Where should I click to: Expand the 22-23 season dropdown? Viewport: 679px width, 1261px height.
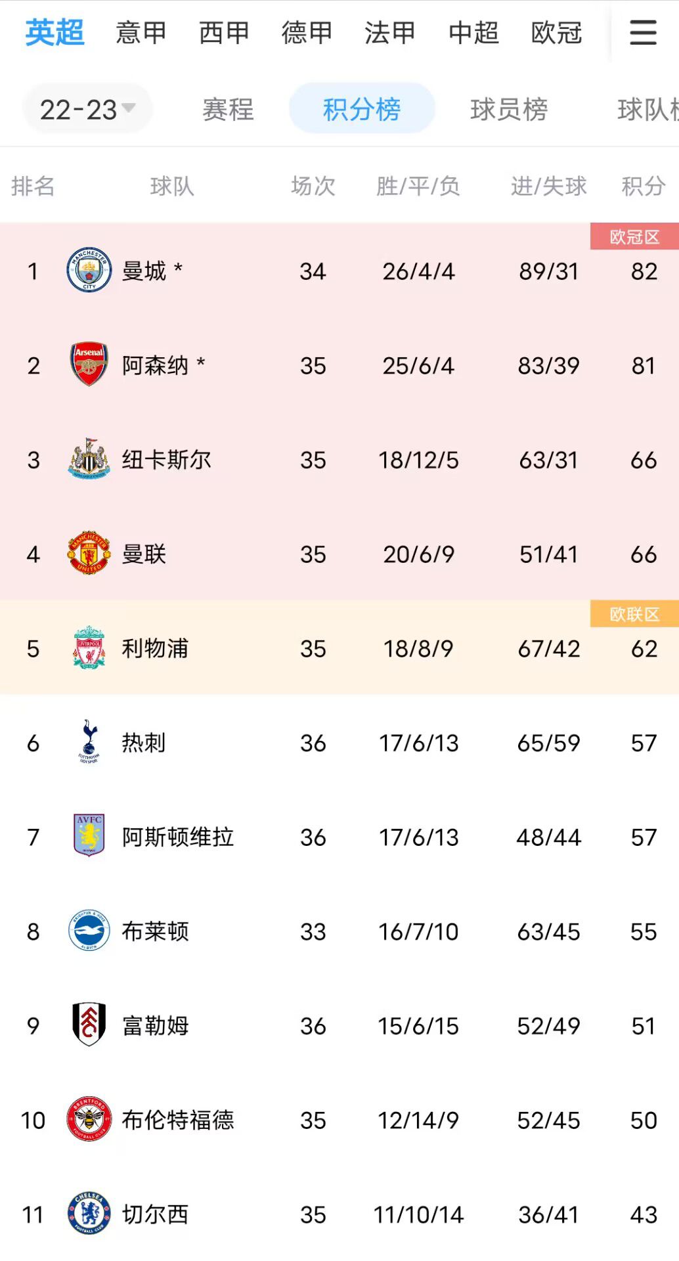coord(87,109)
